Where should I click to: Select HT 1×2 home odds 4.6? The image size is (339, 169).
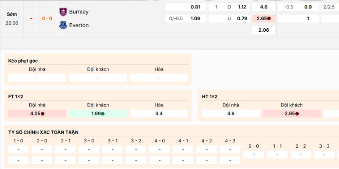point(231,114)
